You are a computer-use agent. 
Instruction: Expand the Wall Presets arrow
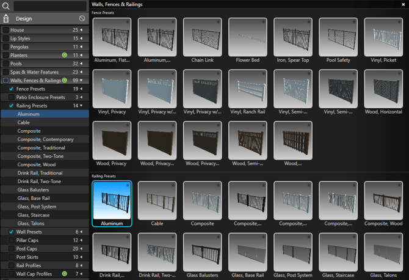click(x=81, y=232)
